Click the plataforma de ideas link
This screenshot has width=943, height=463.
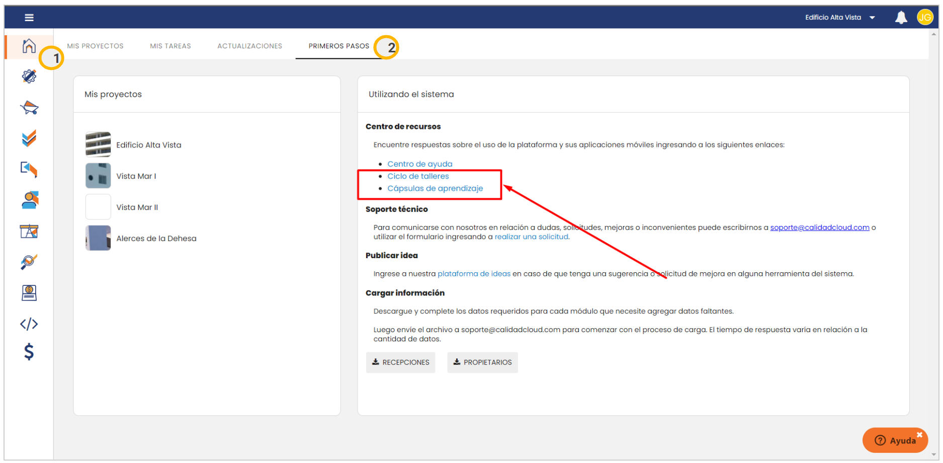(474, 274)
